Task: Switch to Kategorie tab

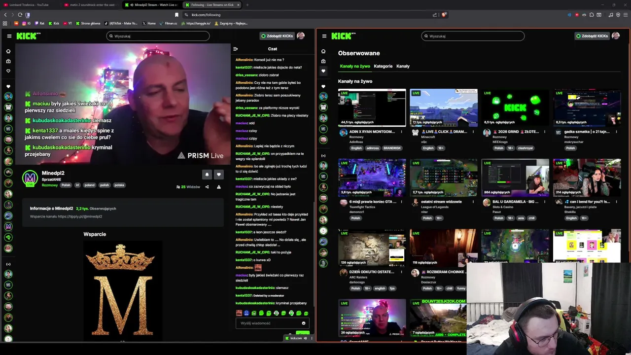Action: point(383,66)
